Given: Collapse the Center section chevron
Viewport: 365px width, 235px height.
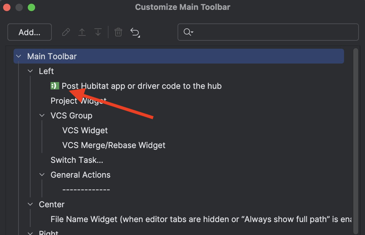Looking at the screenshot, I should [x=30, y=204].
